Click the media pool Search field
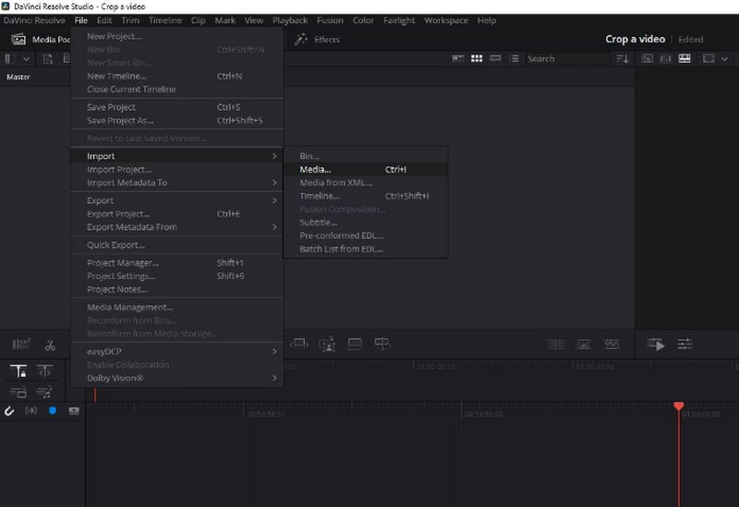 pyautogui.click(x=567, y=58)
